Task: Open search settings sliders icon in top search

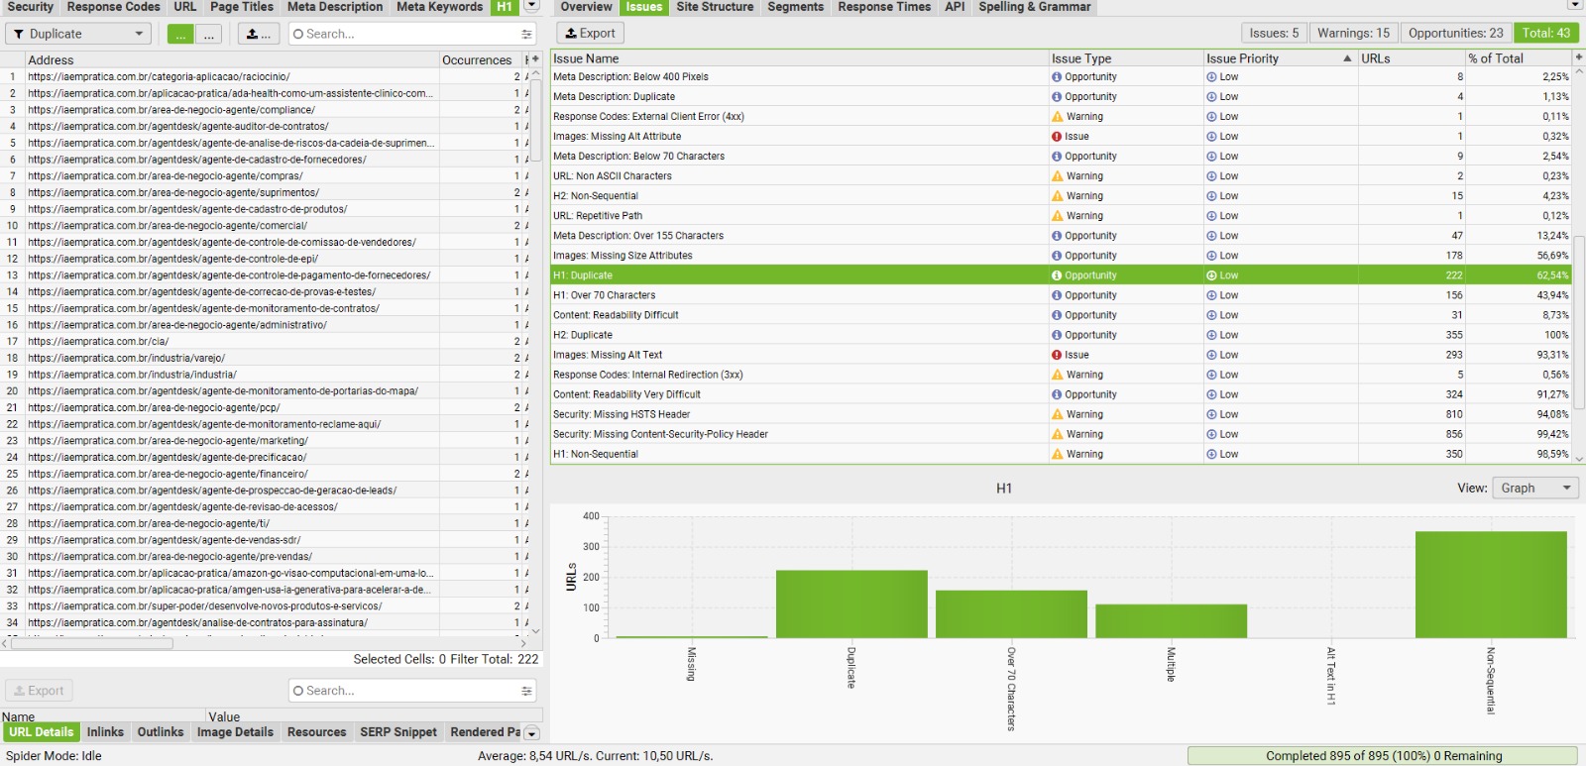Action: (x=526, y=34)
